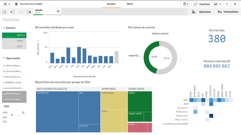This screenshot has height=135, width=241.
Task: Open the bookmarks dropdown
Action: (x=185, y=4)
